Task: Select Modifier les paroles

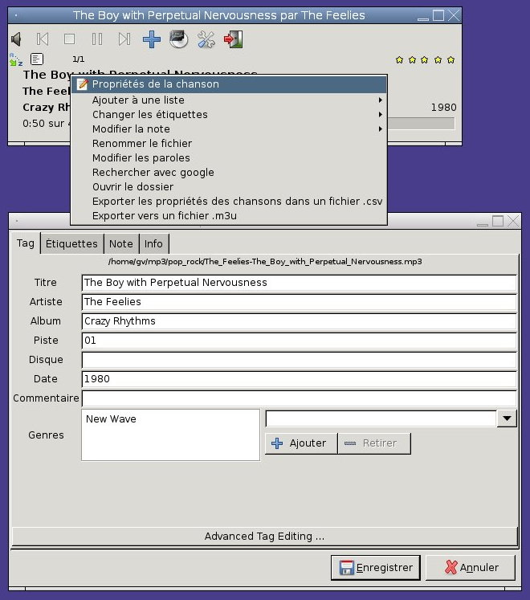Action: coord(229,158)
